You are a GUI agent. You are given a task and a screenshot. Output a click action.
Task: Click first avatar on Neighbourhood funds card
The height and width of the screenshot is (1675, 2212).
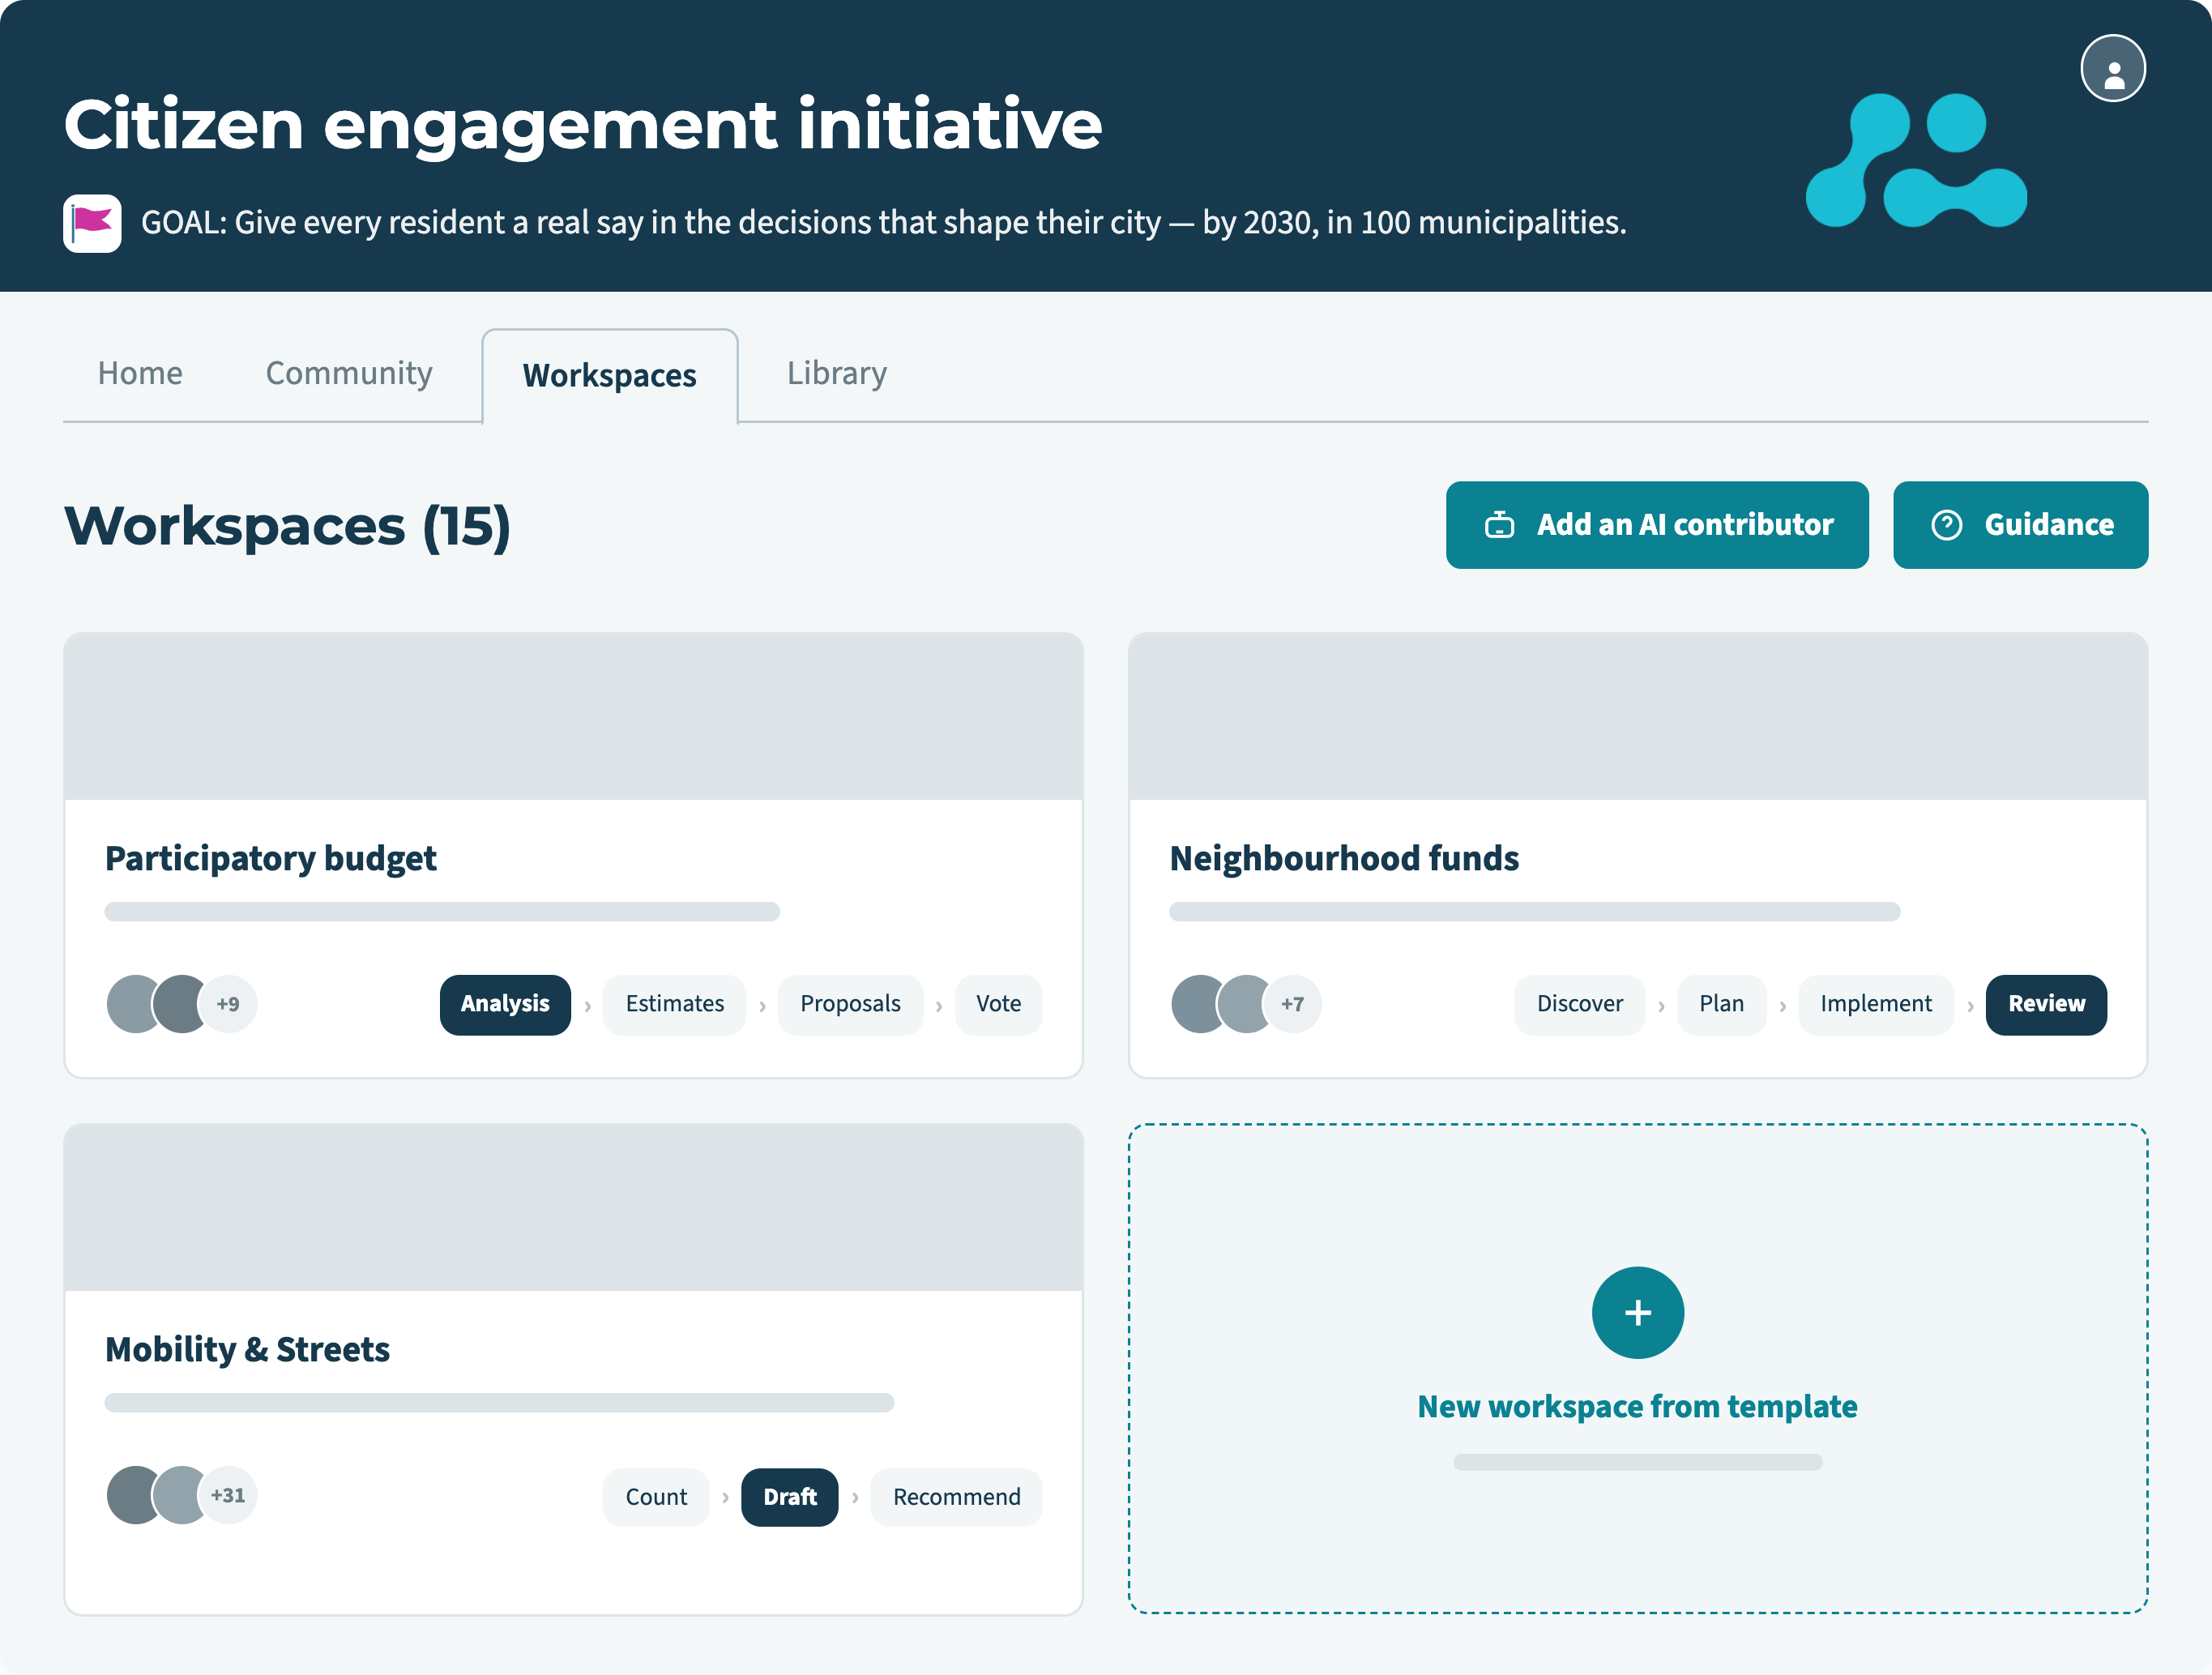click(1196, 1004)
